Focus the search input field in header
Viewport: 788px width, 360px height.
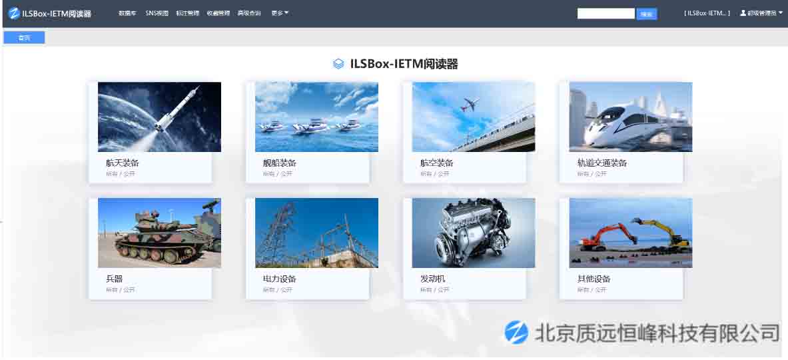click(606, 13)
